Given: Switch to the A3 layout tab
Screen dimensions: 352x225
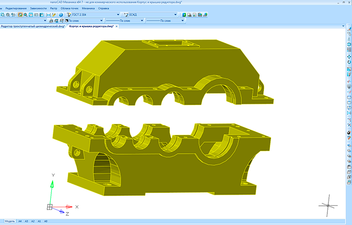Looking at the screenshot, I should (26, 221).
